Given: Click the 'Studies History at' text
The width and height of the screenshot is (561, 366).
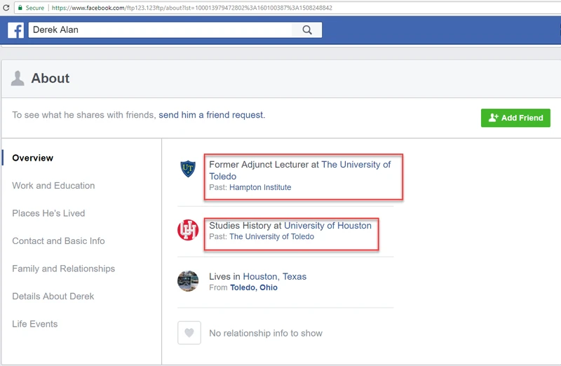Looking at the screenshot, I should pos(245,225).
